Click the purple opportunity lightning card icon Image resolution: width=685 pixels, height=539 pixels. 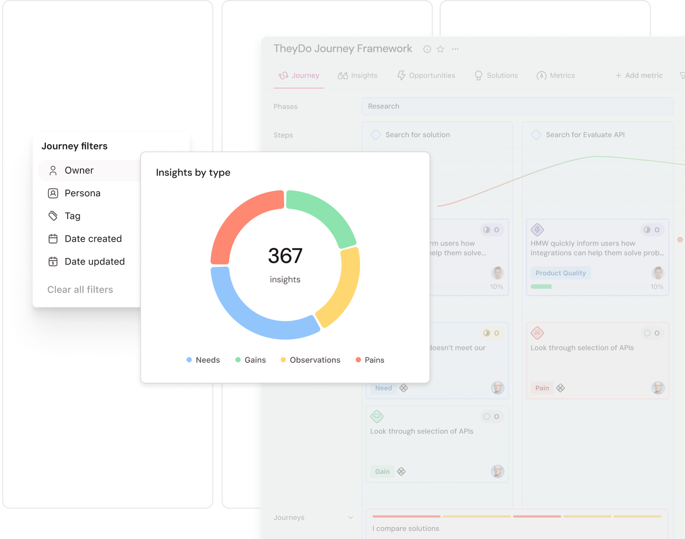pos(537,230)
